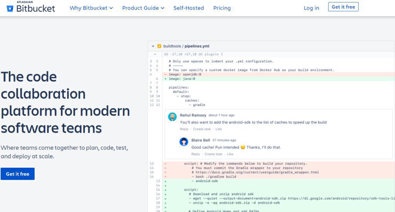Click the Rahul Ramsey author name

point(193,115)
